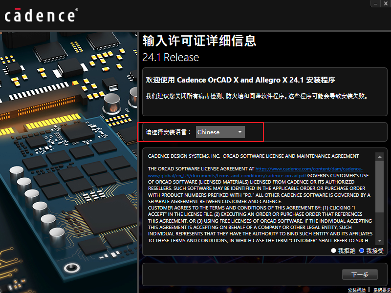Image resolution: width=391 pixels, height=293 pixels.
Task: Open the installation language dropdown showing Chinese
Action: pos(220,132)
